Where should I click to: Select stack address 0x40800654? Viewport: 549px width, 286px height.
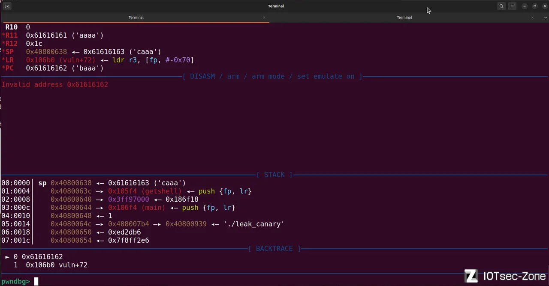pos(71,240)
